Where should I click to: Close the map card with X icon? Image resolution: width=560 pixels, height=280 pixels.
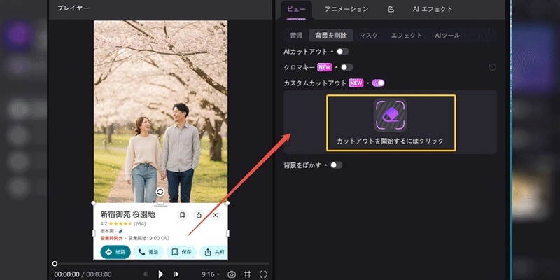216,215
